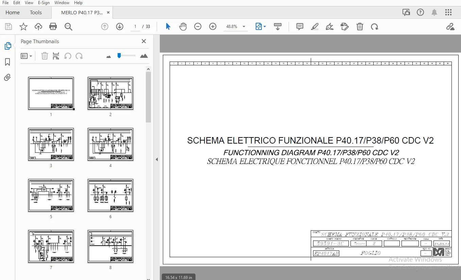The height and width of the screenshot is (280, 461).
Task: Switch to the Home tab
Action: [x=13, y=13]
